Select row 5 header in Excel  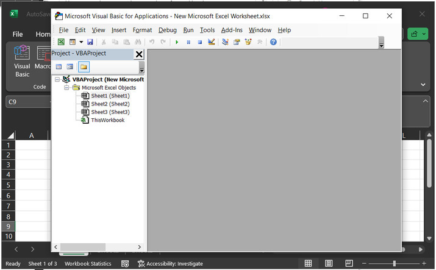click(9, 185)
